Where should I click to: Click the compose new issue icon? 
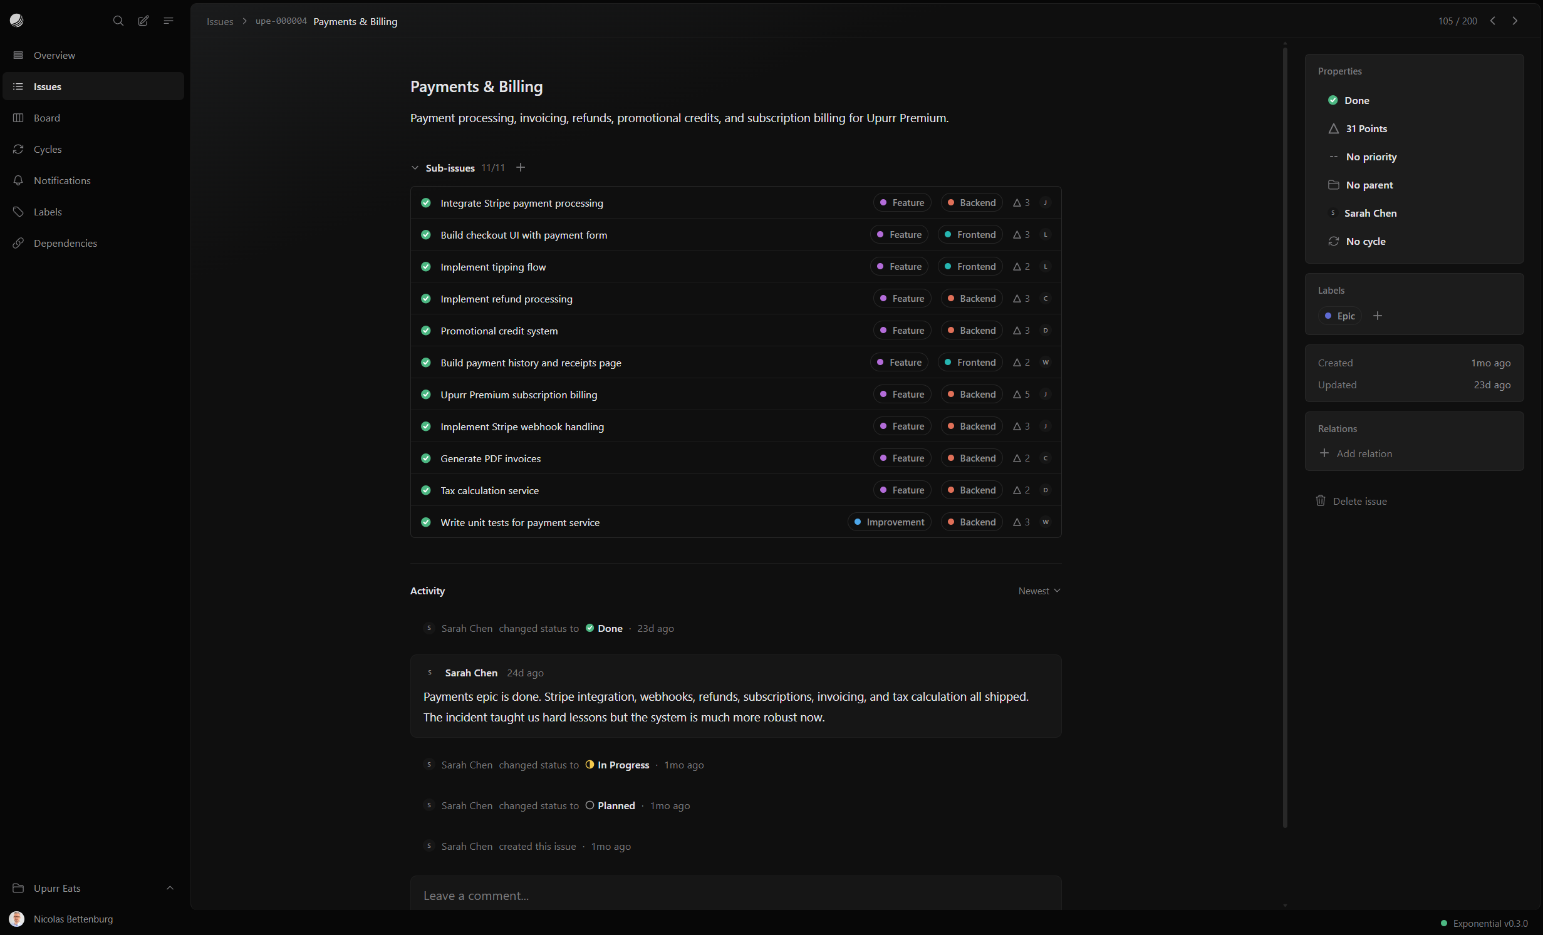[x=143, y=21]
